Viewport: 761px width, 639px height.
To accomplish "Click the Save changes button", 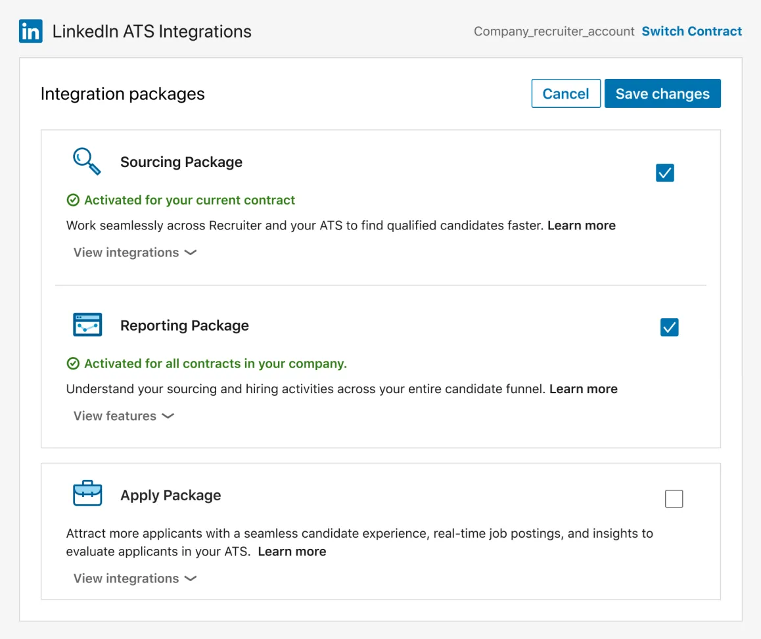I will (662, 93).
